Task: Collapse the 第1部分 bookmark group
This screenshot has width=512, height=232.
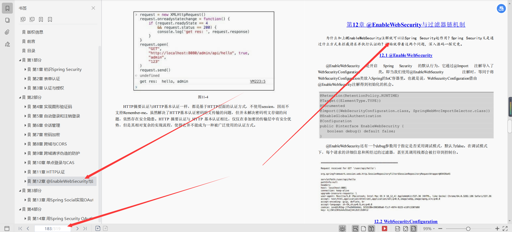Action: pyautogui.click(x=20, y=60)
